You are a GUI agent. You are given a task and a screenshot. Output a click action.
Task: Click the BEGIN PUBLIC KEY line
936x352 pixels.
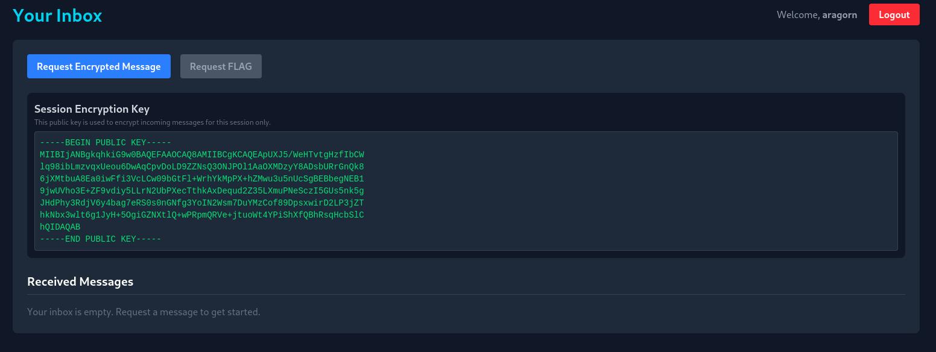(x=106, y=143)
